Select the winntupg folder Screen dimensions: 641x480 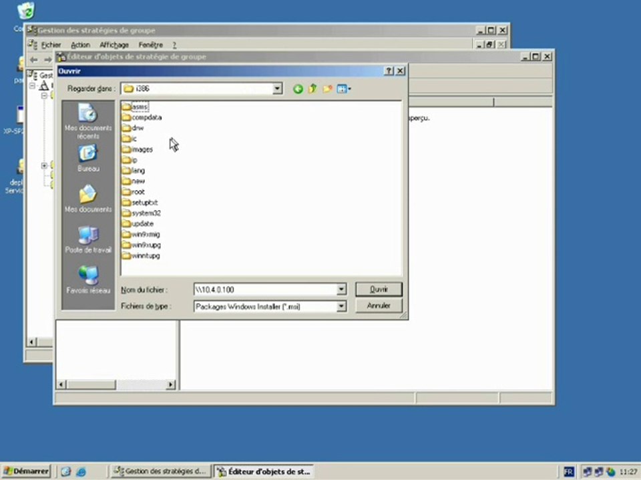tap(141, 255)
